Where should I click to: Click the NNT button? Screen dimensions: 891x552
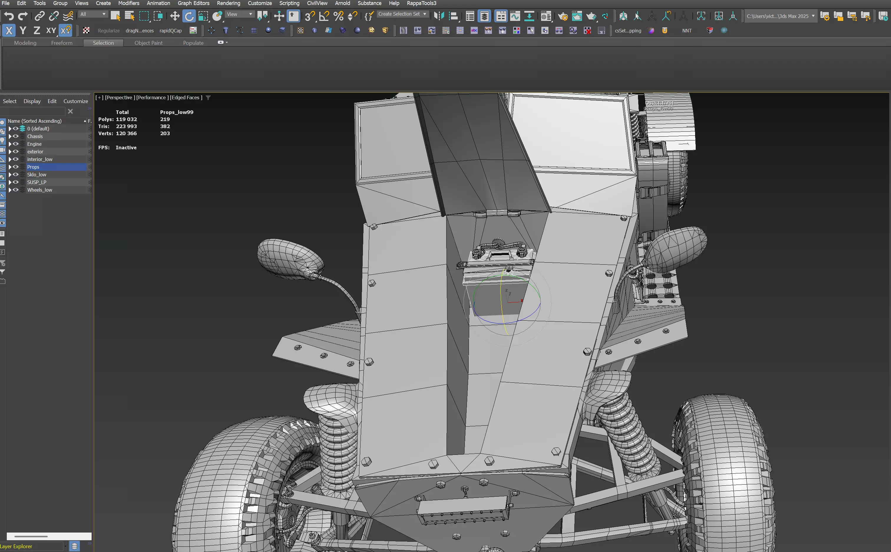687,31
